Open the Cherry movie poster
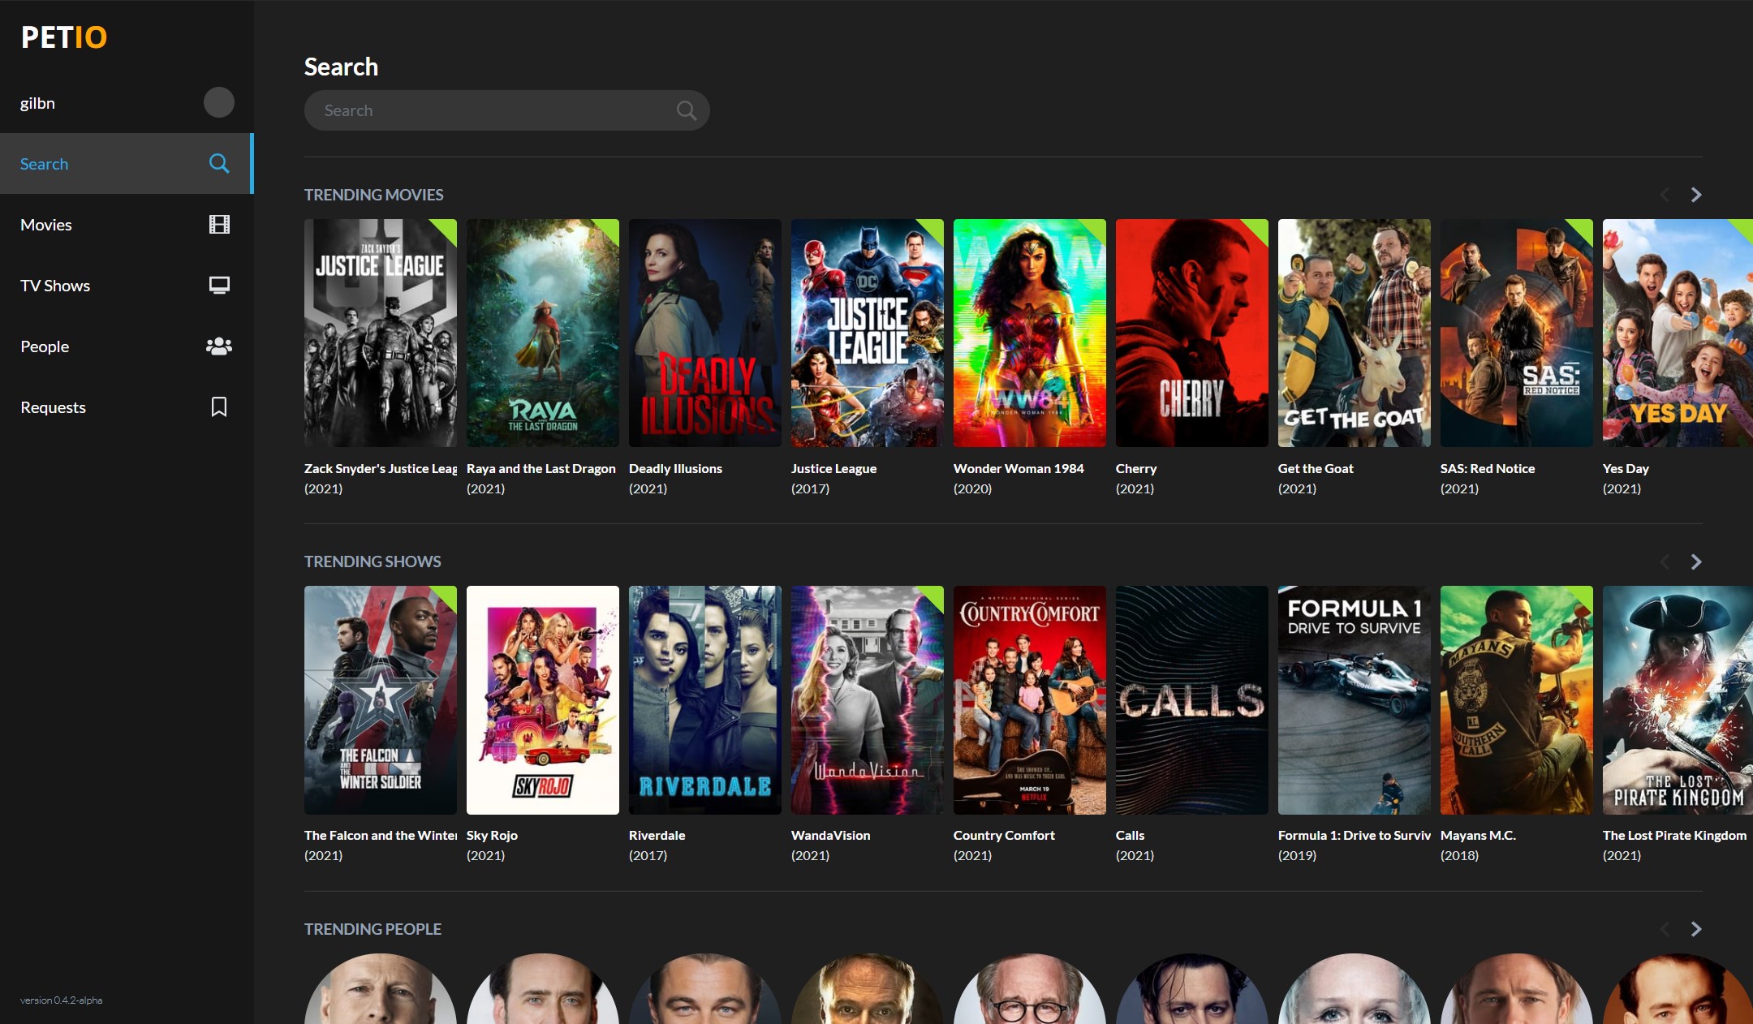Viewport: 1753px width, 1024px height. click(x=1191, y=333)
